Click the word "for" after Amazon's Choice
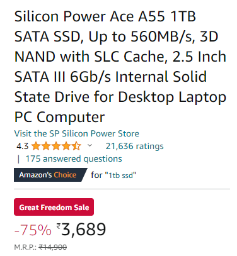 click(96, 175)
